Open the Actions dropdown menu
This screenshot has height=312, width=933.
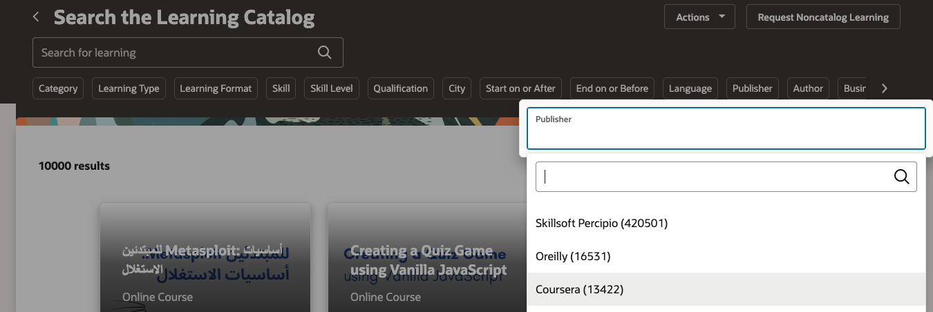pyautogui.click(x=699, y=17)
